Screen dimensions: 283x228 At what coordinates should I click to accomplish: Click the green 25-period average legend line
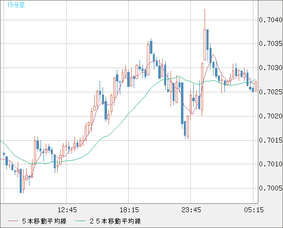coord(80,221)
